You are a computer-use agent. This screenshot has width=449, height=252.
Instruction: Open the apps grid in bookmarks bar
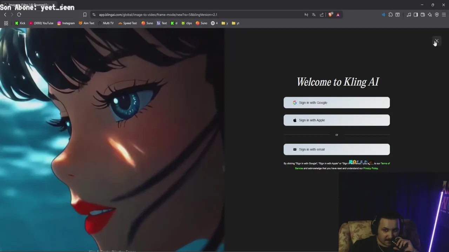[6, 23]
